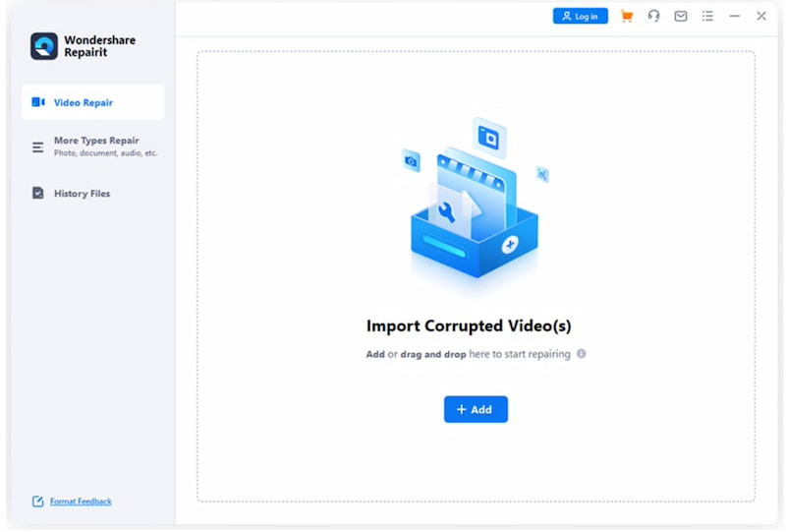Click the Log in button
The height and width of the screenshot is (532, 786).
[580, 17]
